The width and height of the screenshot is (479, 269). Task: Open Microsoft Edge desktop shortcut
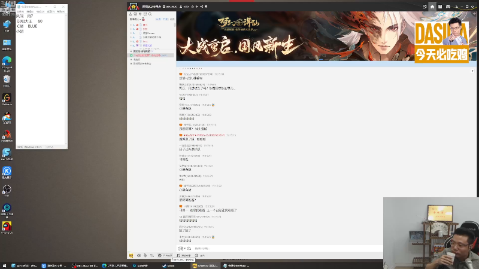click(7, 63)
